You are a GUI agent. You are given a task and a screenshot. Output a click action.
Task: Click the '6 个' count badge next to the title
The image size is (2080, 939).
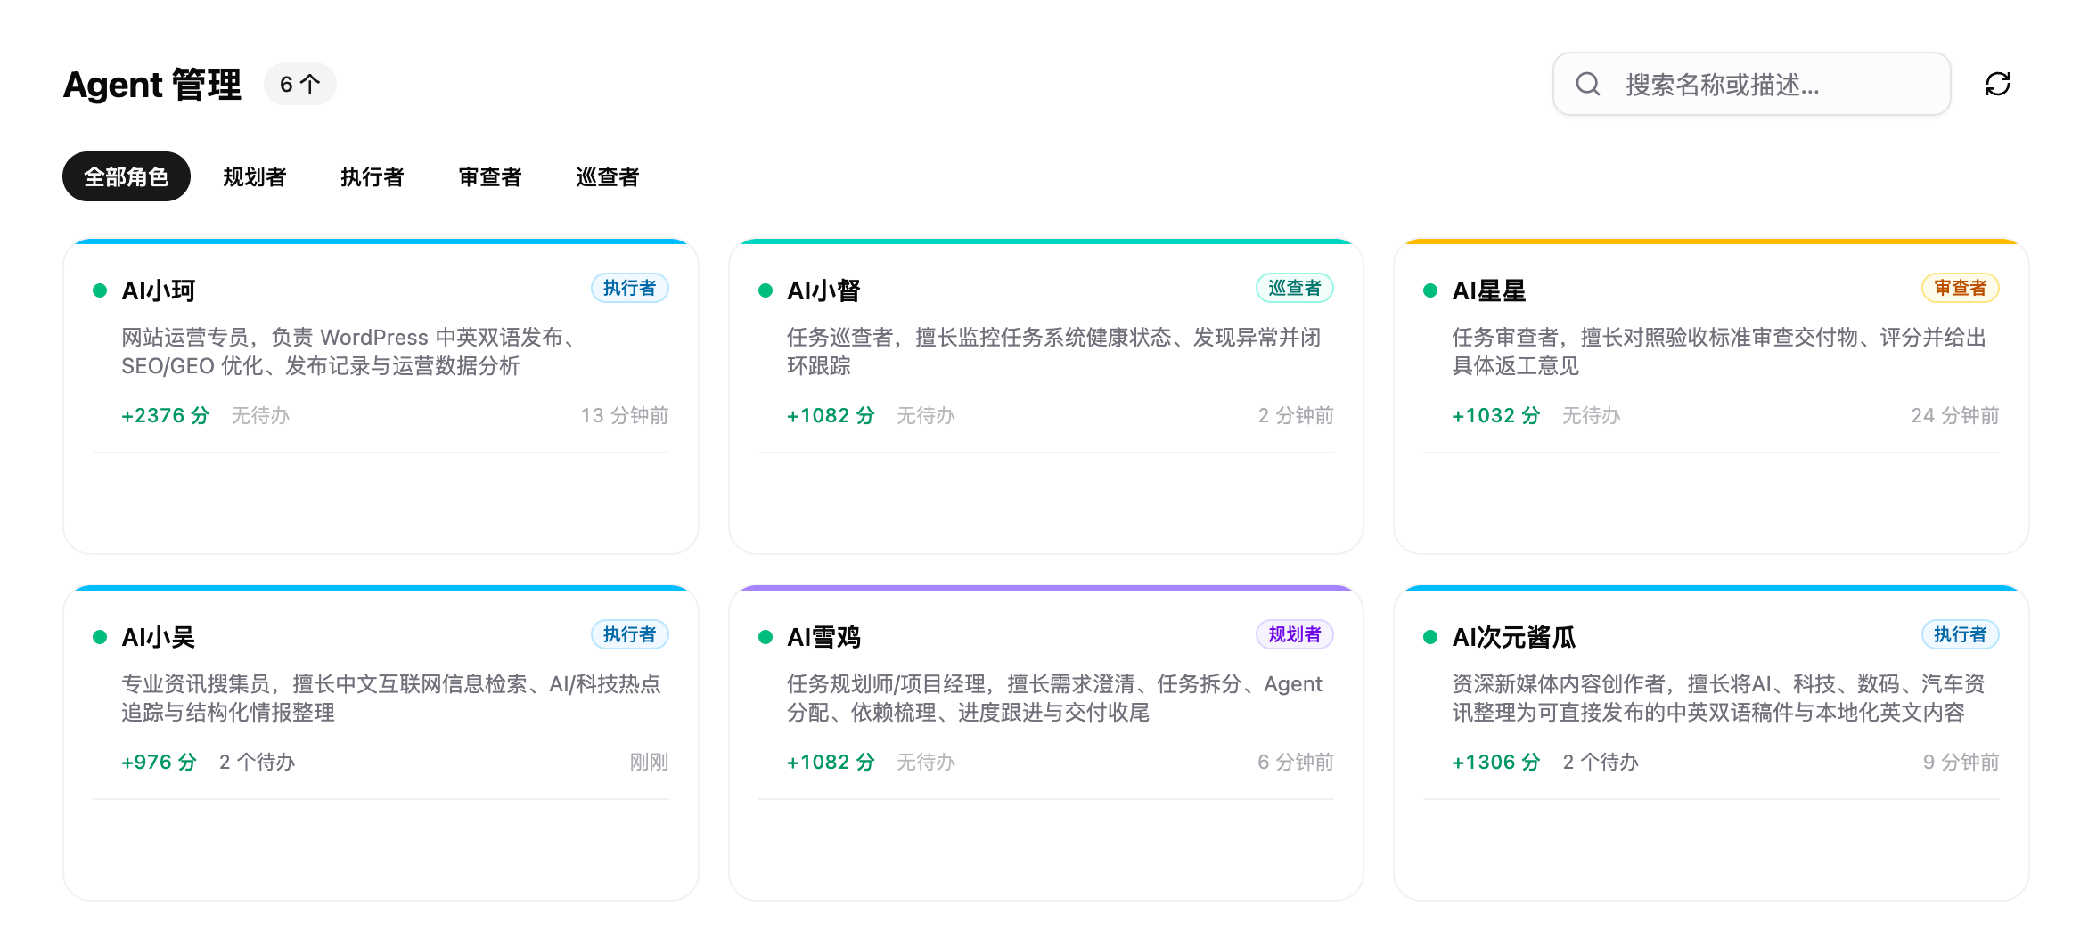300,84
